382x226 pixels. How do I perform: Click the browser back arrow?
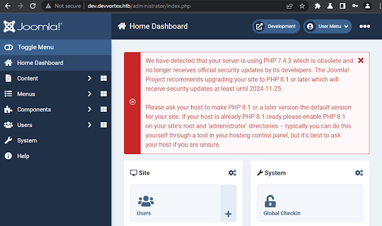8,6
